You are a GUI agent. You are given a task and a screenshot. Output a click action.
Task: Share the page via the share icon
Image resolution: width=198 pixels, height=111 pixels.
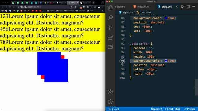71,7
